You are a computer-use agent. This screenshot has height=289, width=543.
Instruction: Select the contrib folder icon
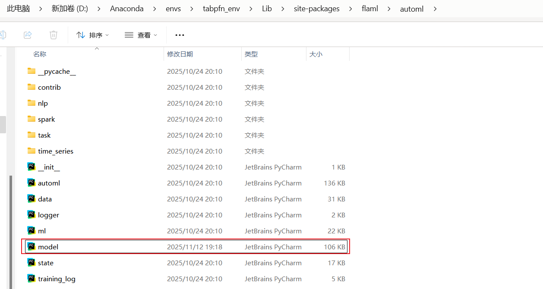tap(31, 87)
